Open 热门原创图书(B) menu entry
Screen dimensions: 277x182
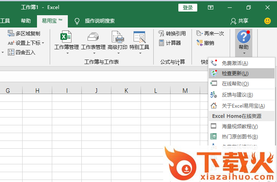coord(242,136)
